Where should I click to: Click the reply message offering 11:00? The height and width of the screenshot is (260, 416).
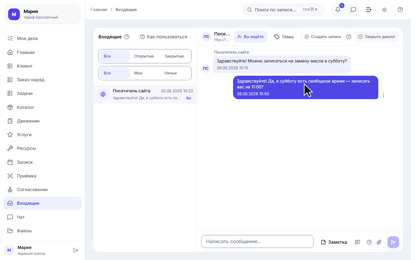[x=305, y=87]
